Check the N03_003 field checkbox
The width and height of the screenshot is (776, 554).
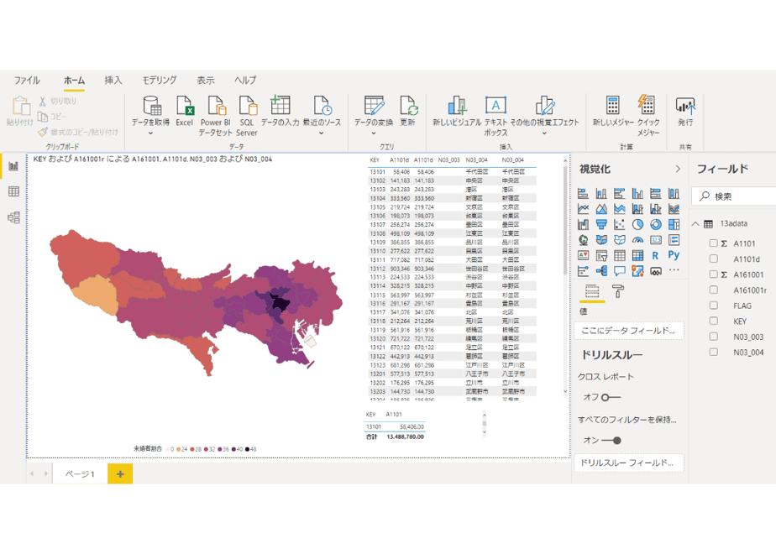click(713, 337)
